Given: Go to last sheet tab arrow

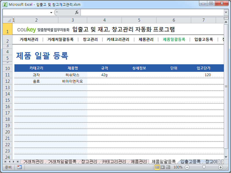Looking at the screenshot, I should point(18,162).
